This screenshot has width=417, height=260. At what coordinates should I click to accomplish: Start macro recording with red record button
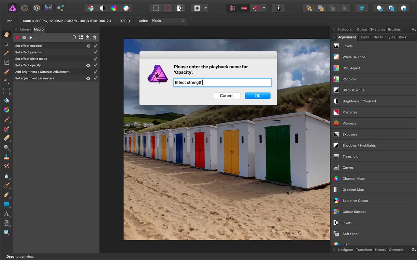tap(17, 38)
